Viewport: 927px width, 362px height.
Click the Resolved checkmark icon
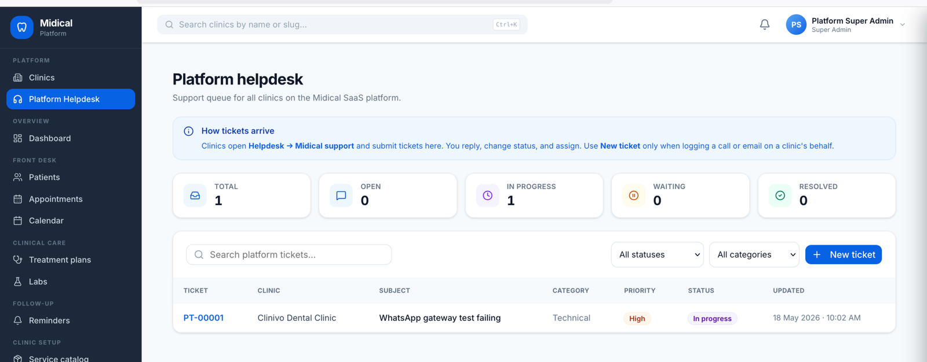coord(780,195)
